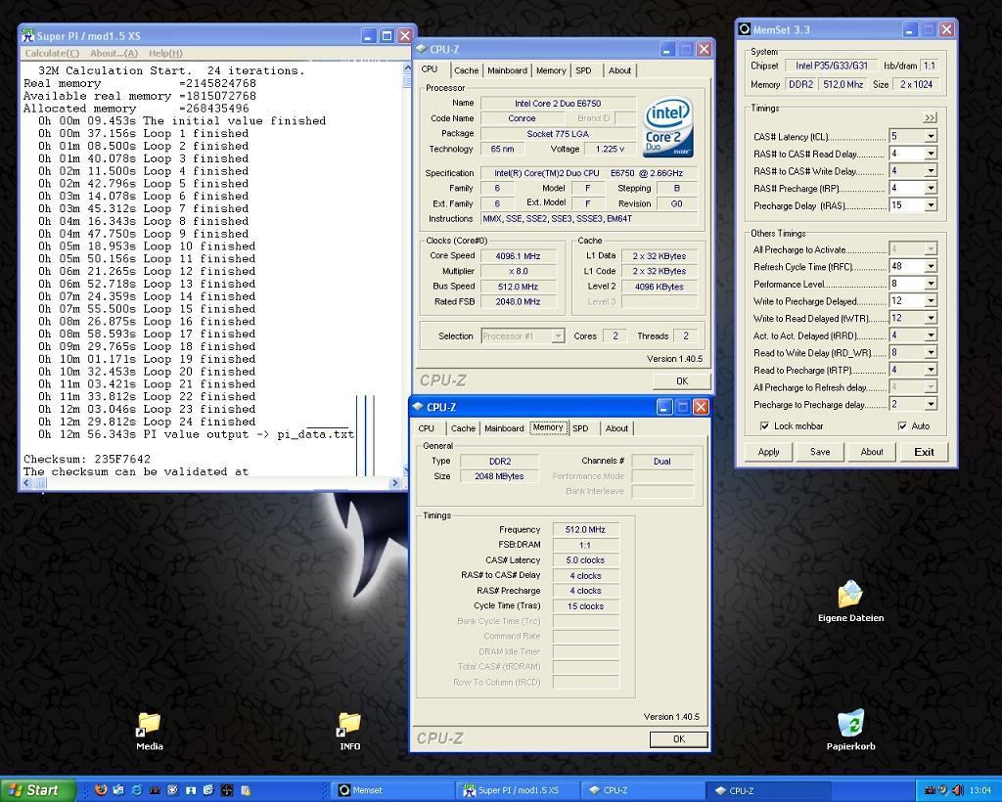The width and height of the screenshot is (1002, 802).
Task: Click the Super PI / mod1.5 XS taskbar button
Action: tap(519, 790)
